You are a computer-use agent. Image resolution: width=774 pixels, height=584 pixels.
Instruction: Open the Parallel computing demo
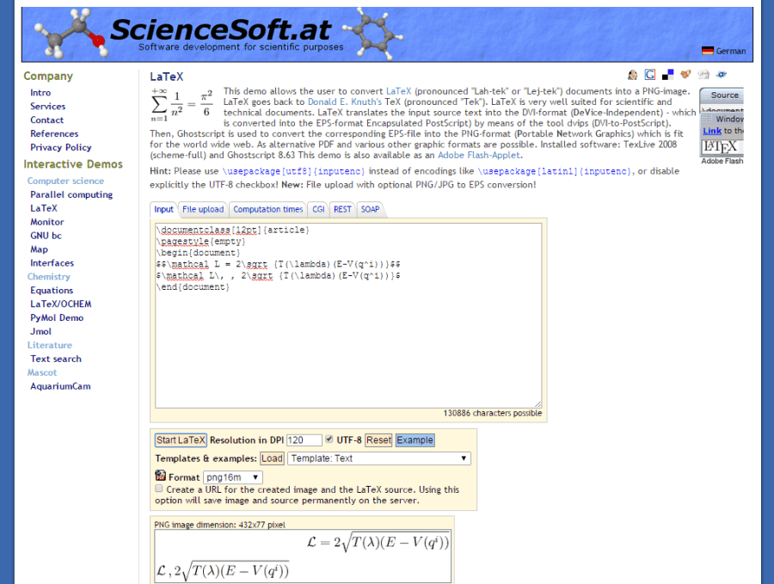71,194
